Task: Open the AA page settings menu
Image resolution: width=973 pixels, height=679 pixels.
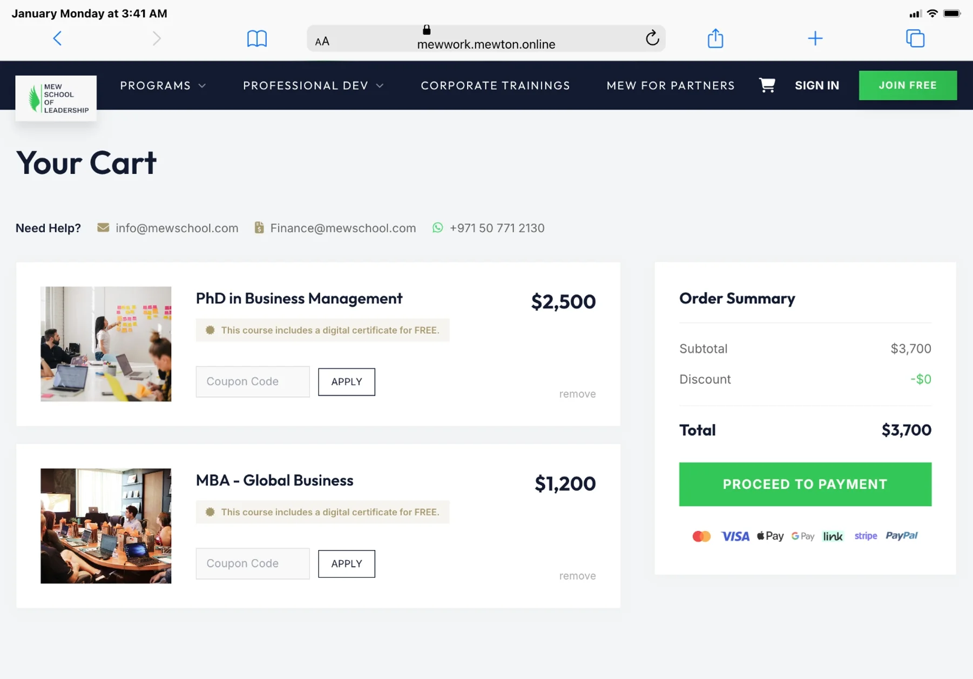Action: tap(322, 40)
